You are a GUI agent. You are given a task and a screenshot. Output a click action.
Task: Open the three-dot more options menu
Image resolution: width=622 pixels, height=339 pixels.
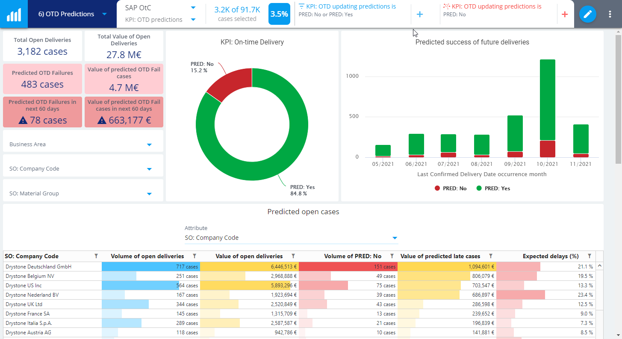point(610,14)
